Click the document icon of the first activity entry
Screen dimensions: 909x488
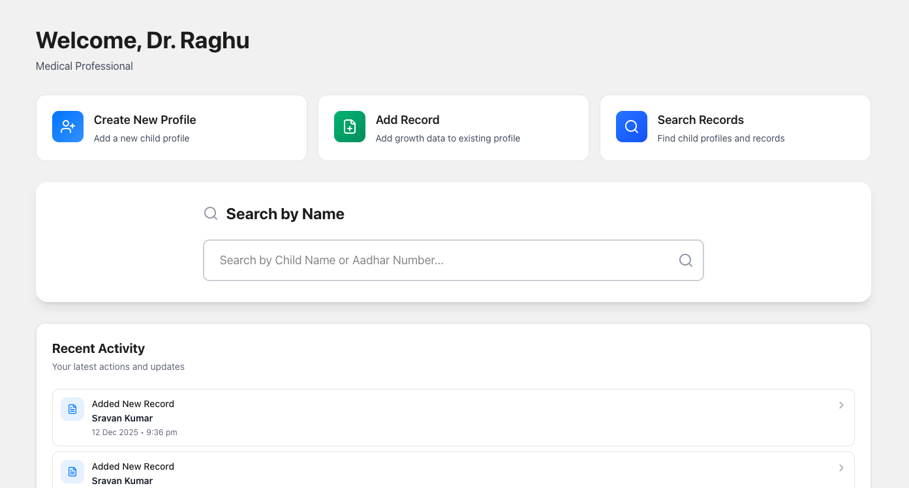(x=72, y=409)
